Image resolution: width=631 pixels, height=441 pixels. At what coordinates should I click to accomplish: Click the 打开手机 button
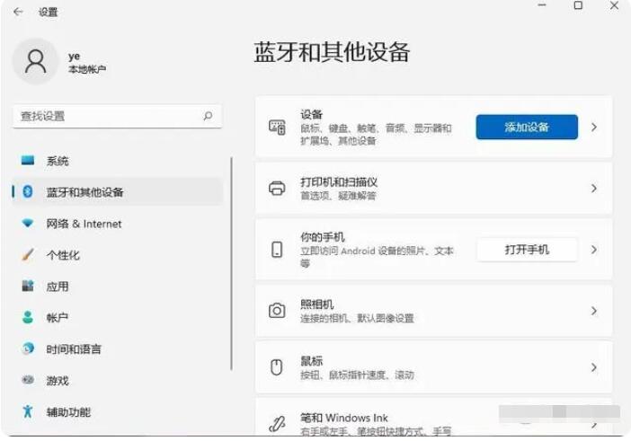526,250
